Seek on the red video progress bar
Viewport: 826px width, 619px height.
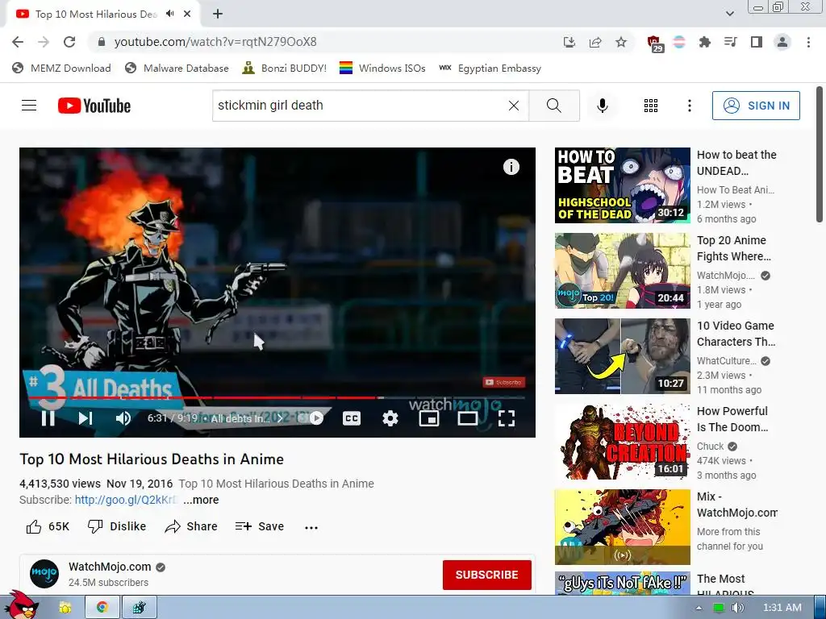tap(277, 397)
